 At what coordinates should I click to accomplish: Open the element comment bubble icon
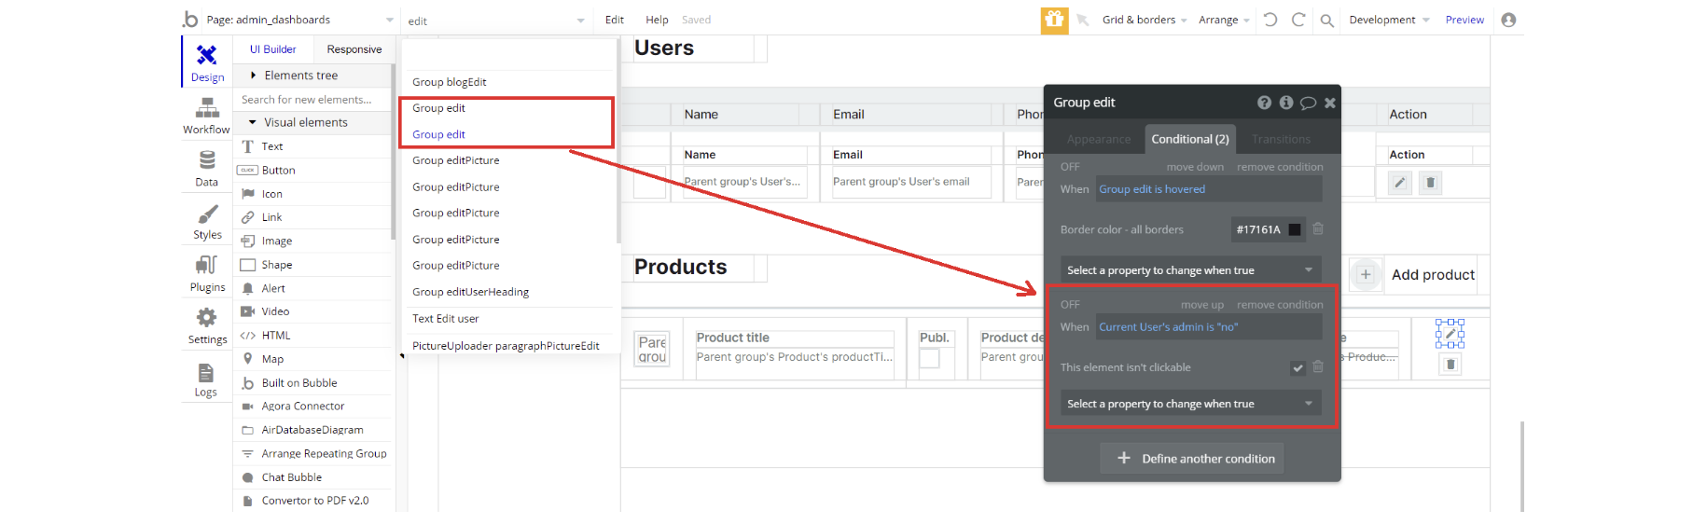pyautogui.click(x=1308, y=103)
